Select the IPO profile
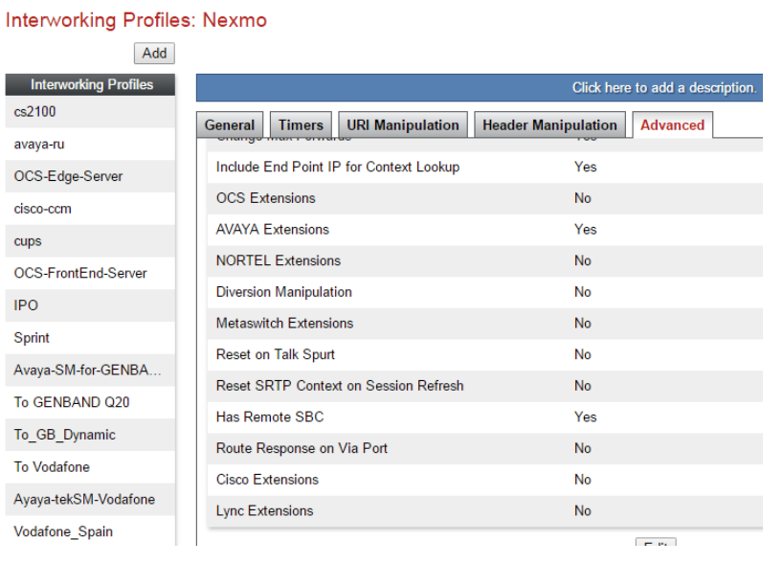The width and height of the screenshot is (783, 563). (90, 305)
